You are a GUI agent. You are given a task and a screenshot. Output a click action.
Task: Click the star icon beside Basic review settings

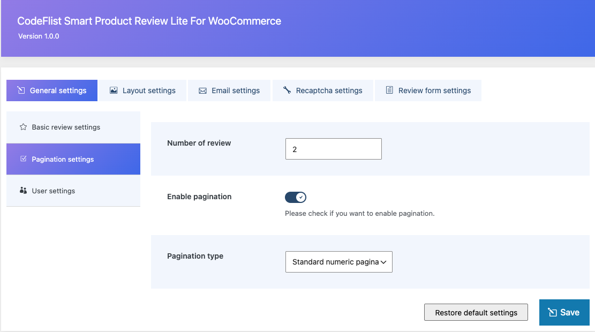point(23,127)
